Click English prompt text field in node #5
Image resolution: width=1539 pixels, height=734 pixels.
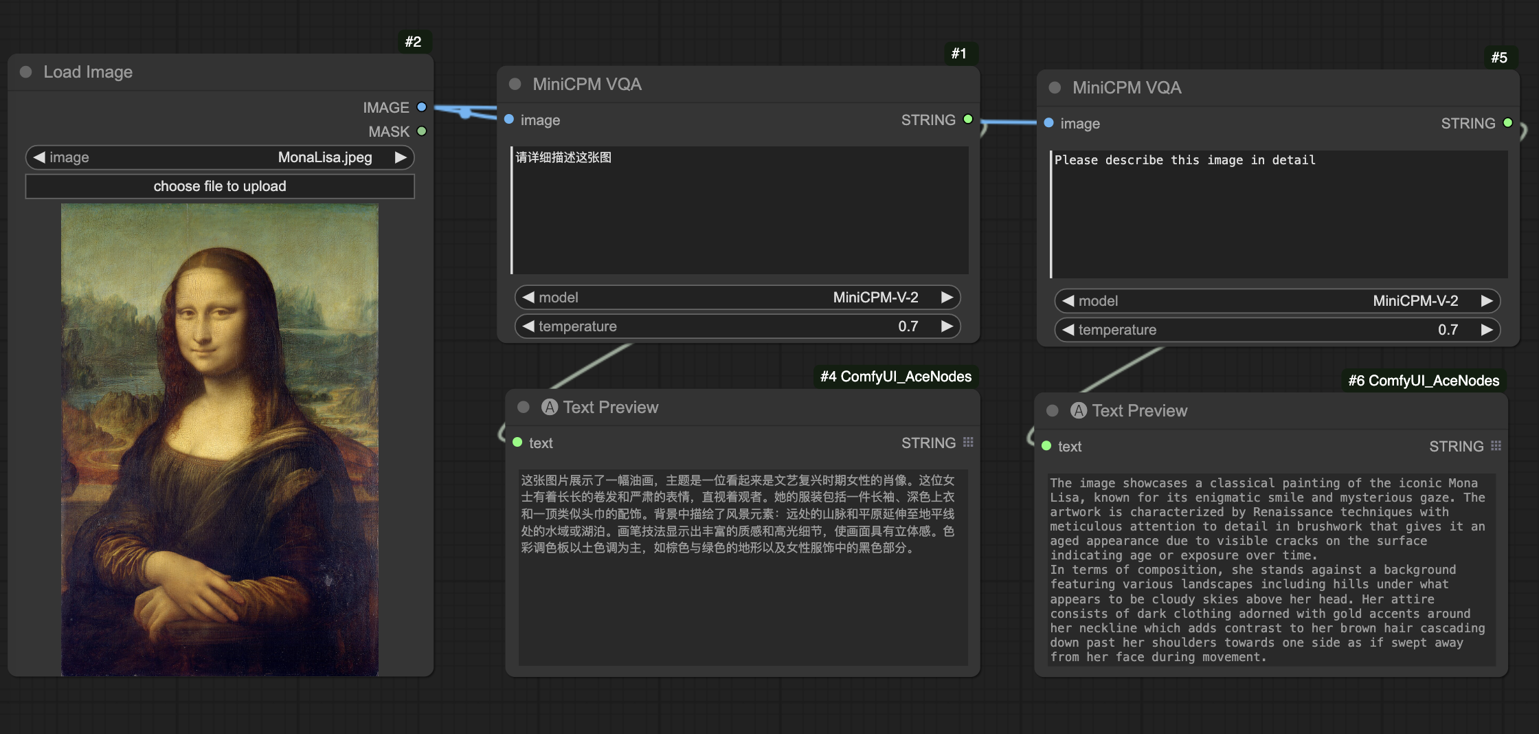1279,214
